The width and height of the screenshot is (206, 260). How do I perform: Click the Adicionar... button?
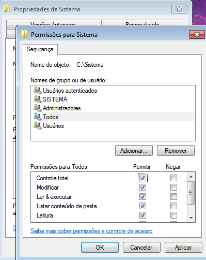point(134,151)
